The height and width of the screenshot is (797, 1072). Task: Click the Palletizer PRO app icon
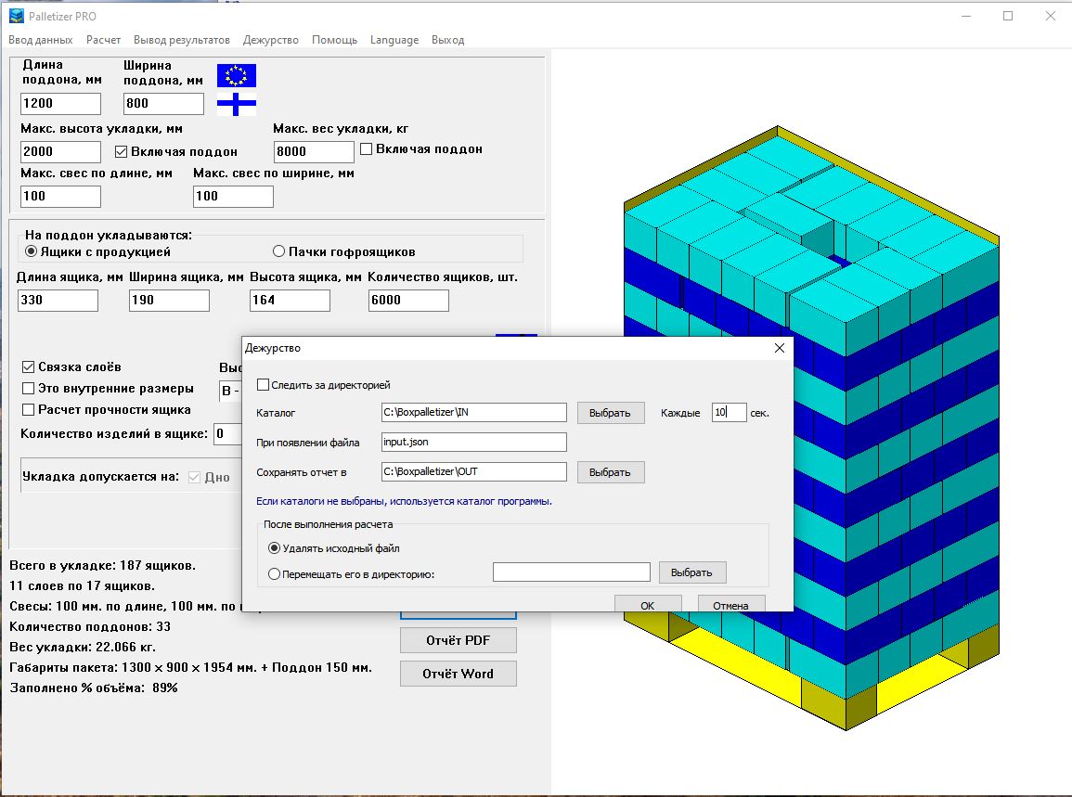(x=16, y=16)
